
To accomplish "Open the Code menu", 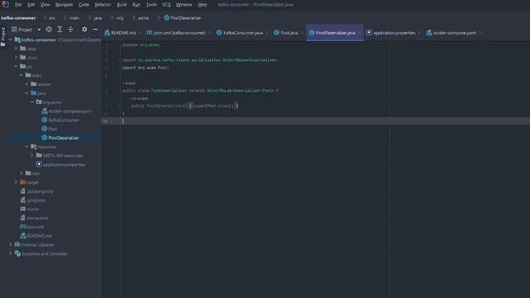I will [84, 5].
